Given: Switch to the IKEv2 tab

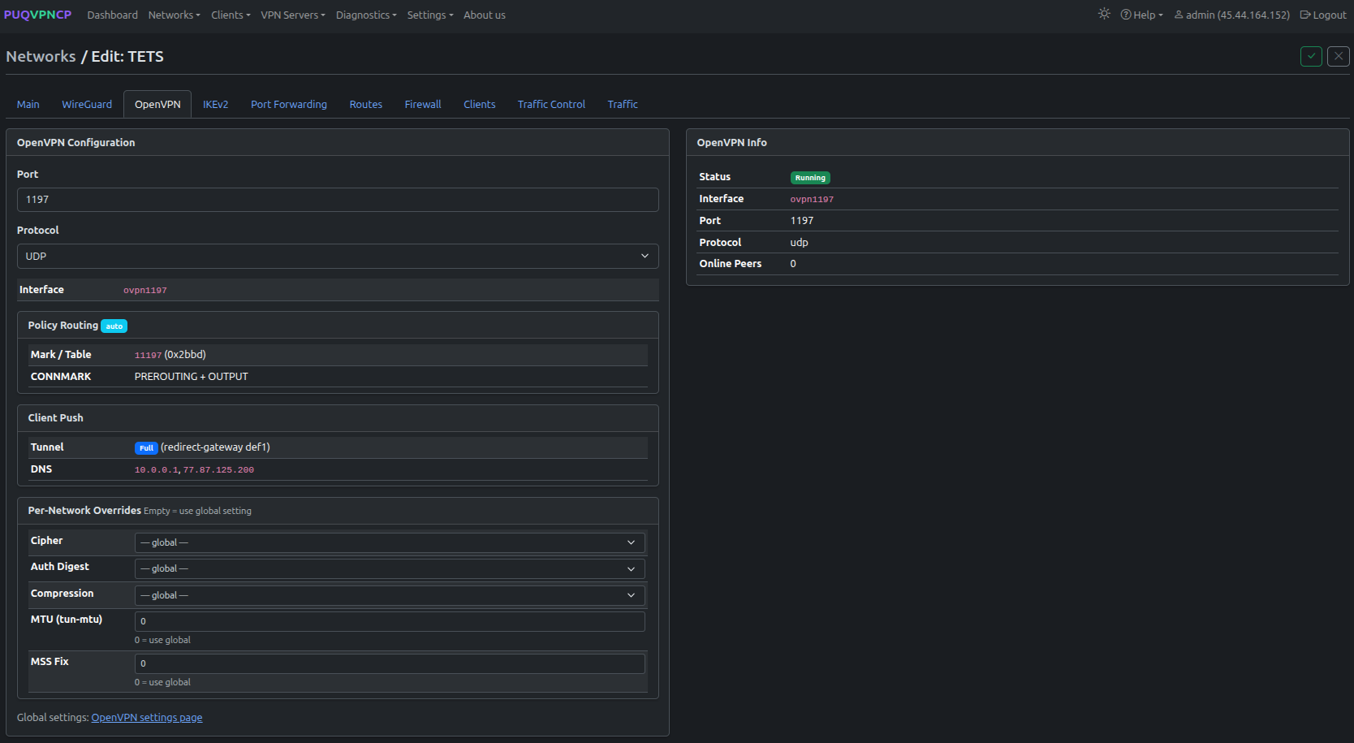Looking at the screenshot, I should coord(215,104).
